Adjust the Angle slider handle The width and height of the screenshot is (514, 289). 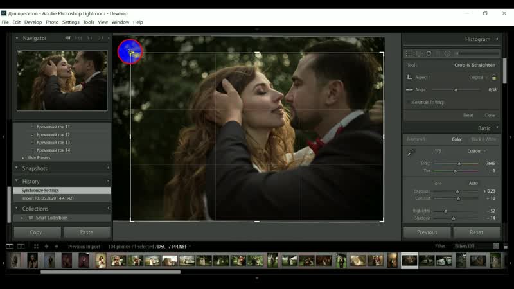456,90
